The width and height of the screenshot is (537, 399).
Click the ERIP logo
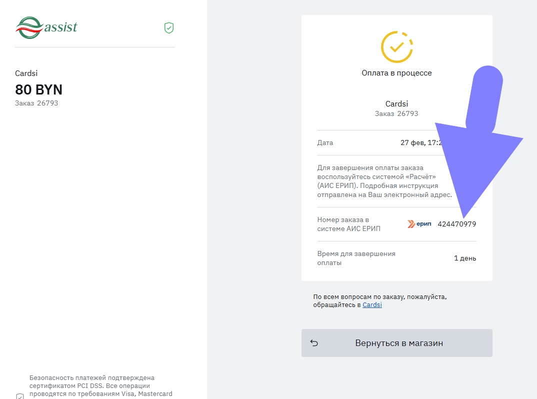(419, 224)
